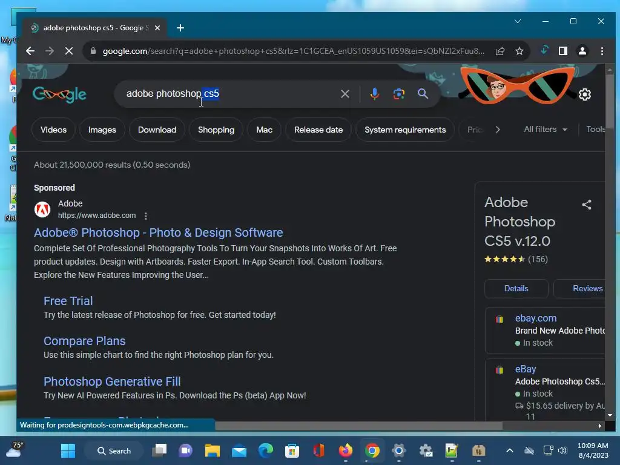The image size is (620, 465).
Task: Open the Windows Start menu
Action: pos(68,450)
